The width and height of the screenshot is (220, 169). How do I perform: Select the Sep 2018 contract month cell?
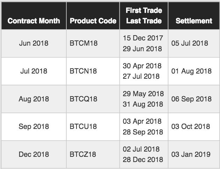coord(34,126)
